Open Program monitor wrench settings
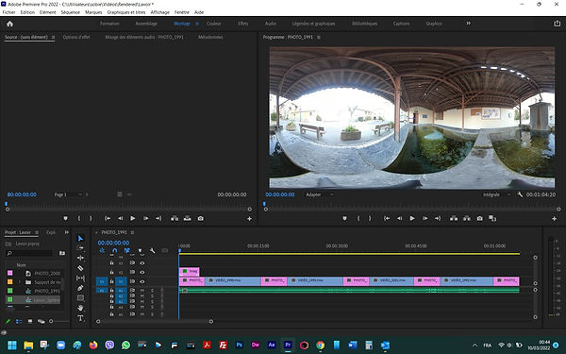Image resolution: width=566 pixels, height=354 pixels. click(520, 194)
